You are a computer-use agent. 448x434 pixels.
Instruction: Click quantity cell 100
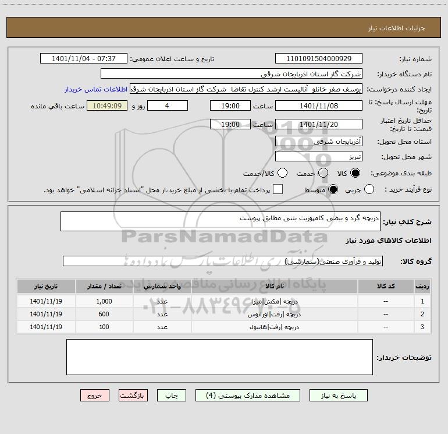(104, 327)
